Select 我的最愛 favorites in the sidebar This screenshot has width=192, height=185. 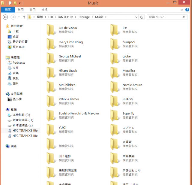click(16, 26)
